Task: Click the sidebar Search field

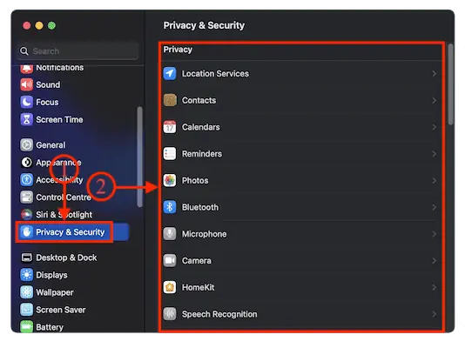Action: pyautogui.click(x=78, y=51)
